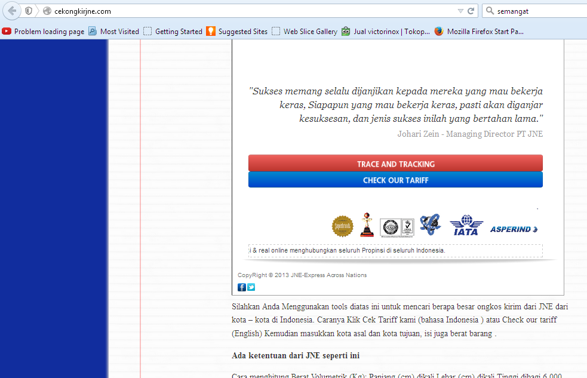
Task: Open the Facebook icon link
Action: (x=242, y=287)
